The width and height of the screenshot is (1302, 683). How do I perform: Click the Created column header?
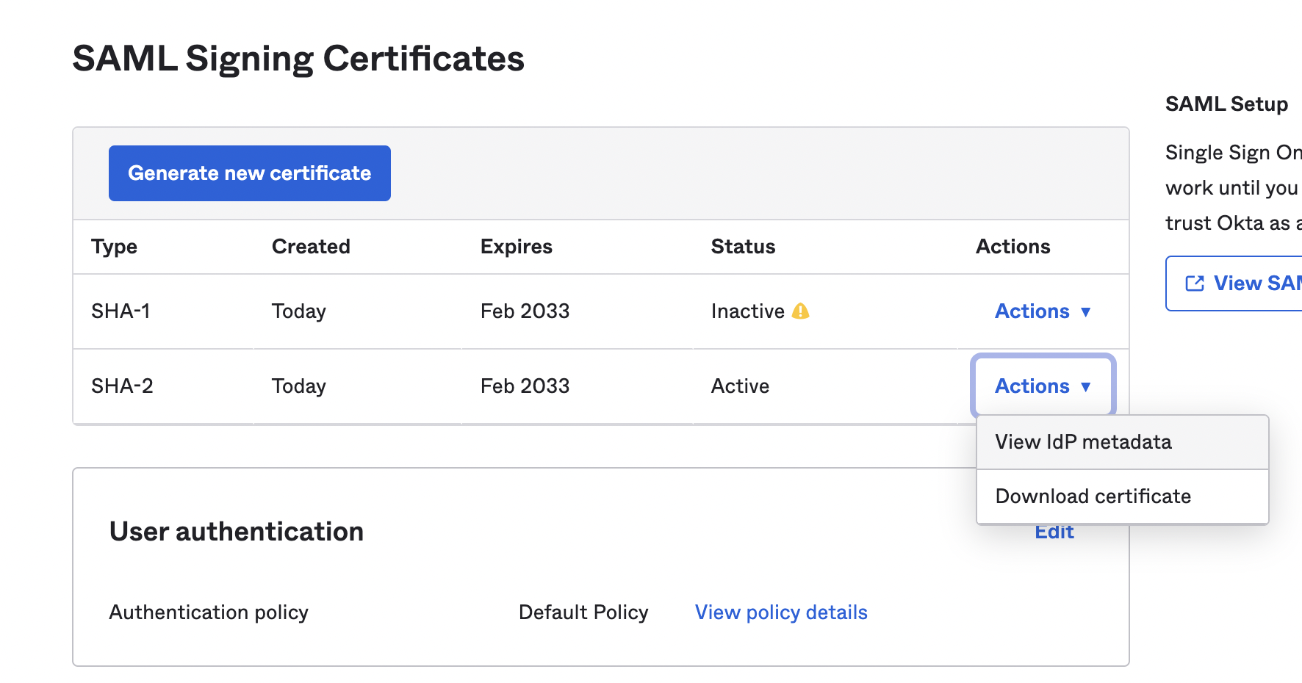point(311,247)
